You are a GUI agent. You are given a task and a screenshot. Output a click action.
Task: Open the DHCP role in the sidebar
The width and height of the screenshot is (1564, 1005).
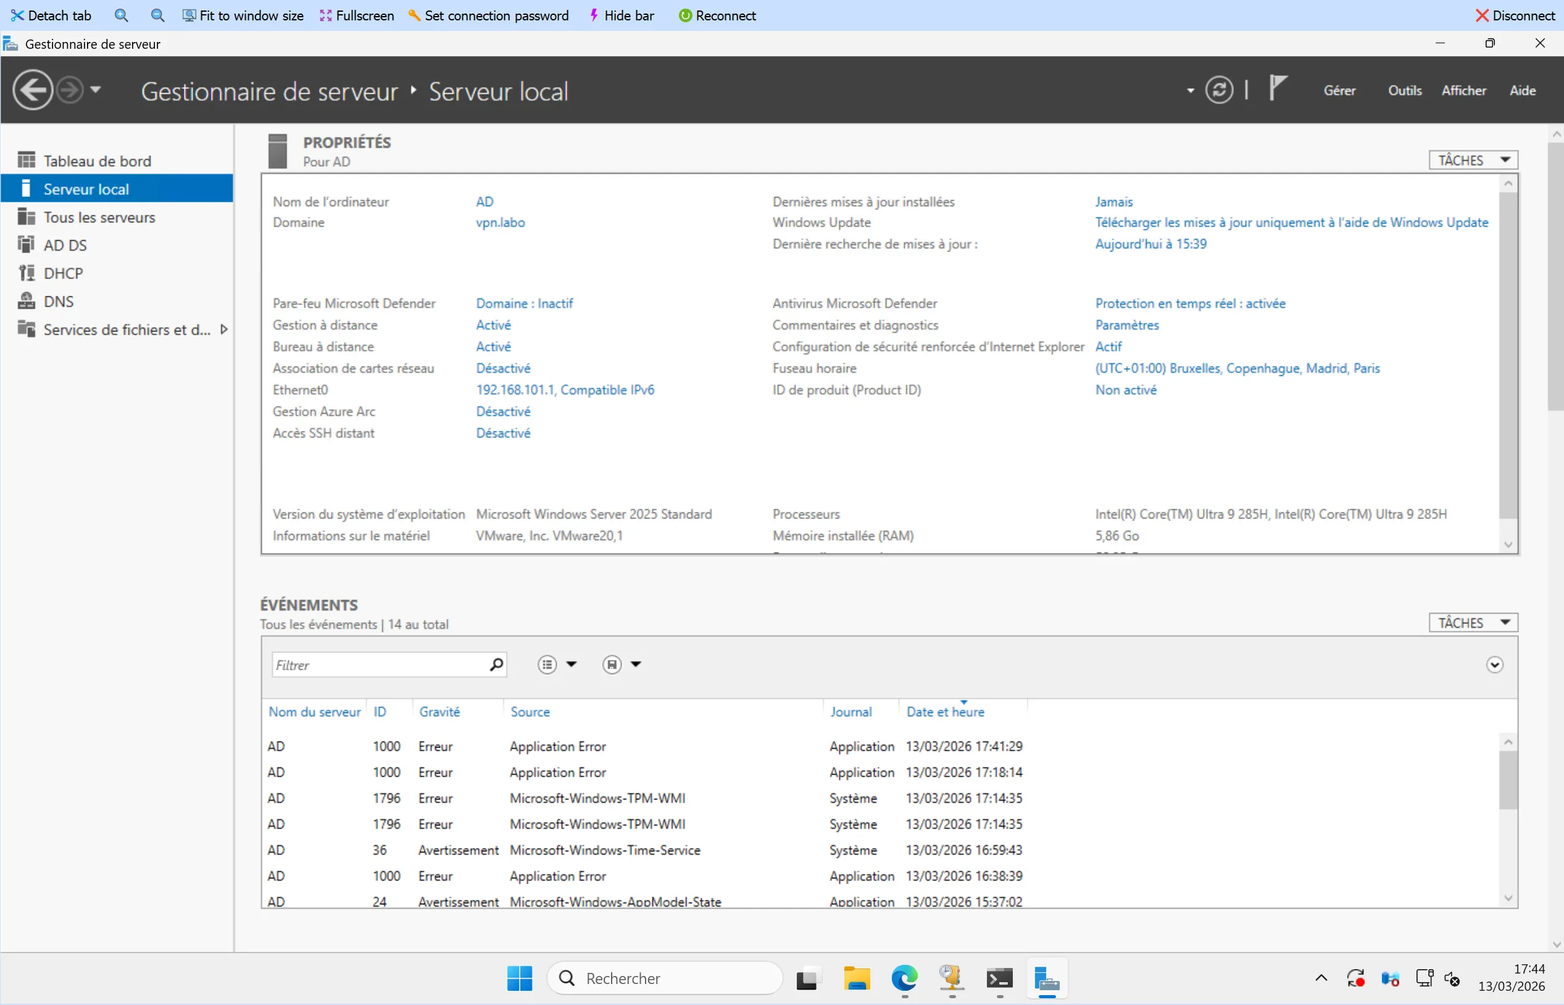click(x=62, y=273)
